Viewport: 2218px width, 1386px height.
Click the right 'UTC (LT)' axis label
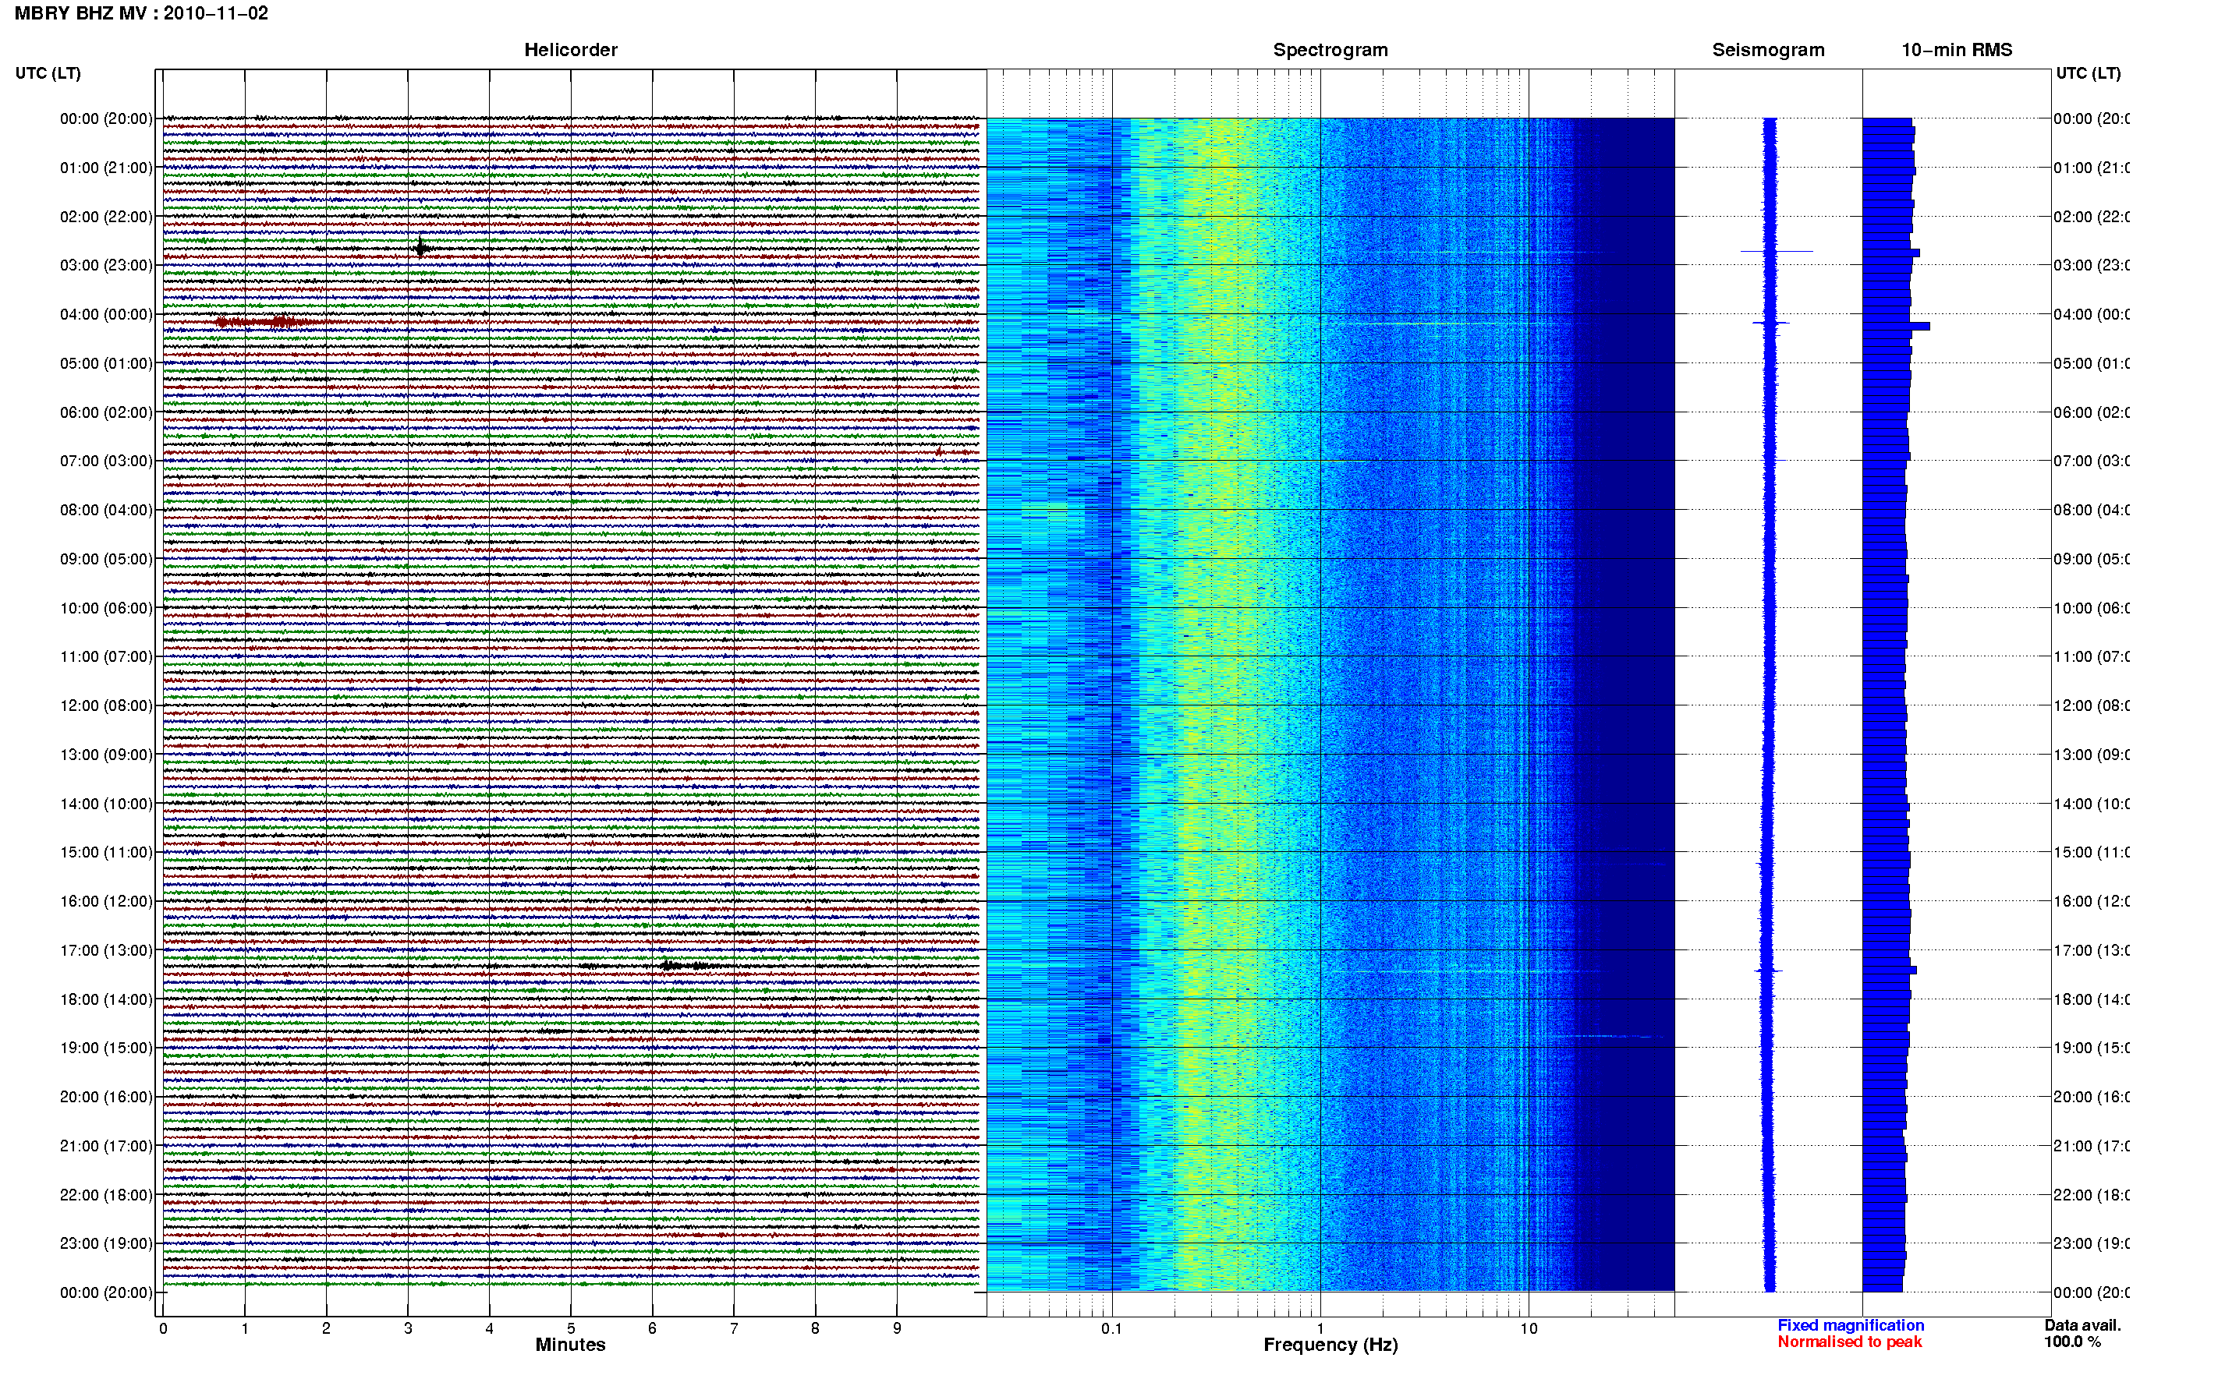[2088, 73]
